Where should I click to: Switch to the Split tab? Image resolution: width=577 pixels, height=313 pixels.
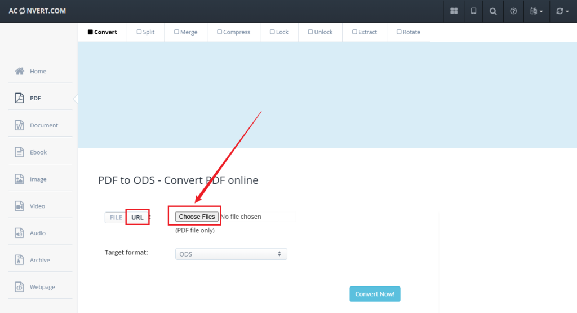tap(146, 32)
